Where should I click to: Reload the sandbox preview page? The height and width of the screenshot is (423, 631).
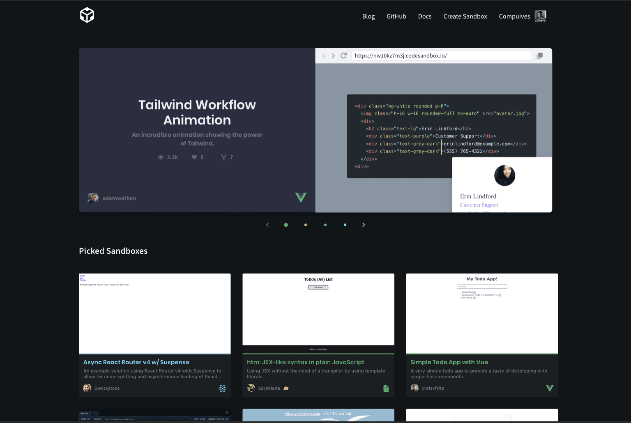343,55
